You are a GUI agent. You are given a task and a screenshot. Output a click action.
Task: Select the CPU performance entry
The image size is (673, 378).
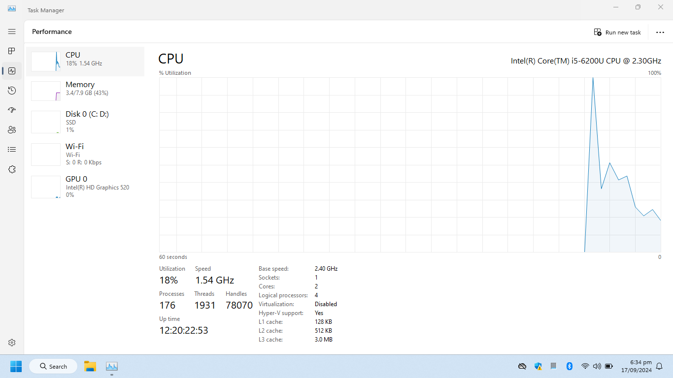coord(85,62)
